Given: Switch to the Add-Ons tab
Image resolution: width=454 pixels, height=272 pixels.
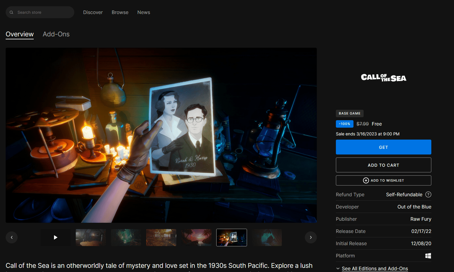Looking at the screenshot, I should pyautogui.click(x=56, y=34).
